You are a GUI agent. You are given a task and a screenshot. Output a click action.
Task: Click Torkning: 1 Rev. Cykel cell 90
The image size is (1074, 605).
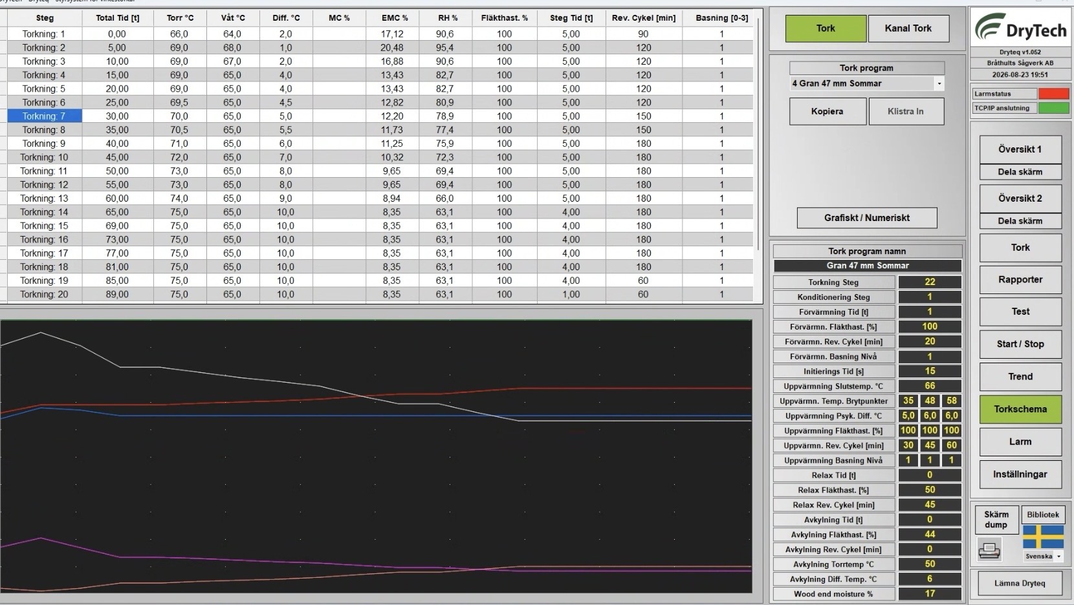point(643,34)
